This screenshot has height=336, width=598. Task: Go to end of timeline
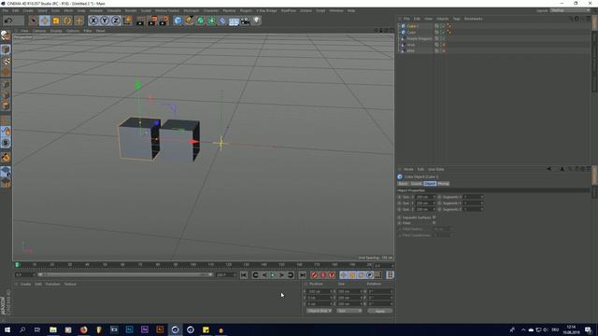[x=302, y=275]
